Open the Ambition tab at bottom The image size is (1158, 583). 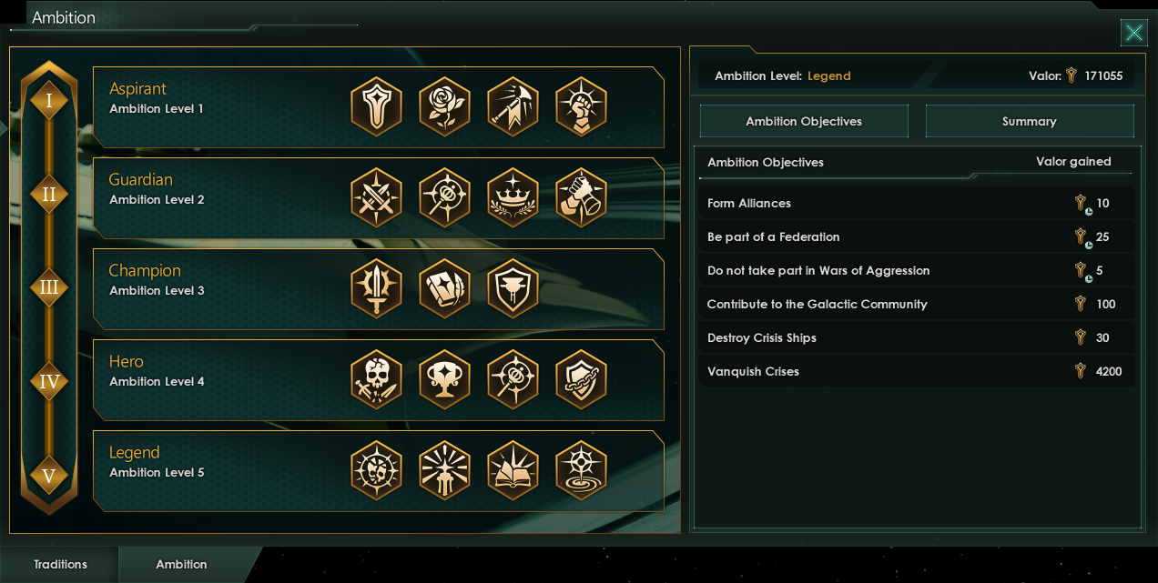tap(182, 565)
